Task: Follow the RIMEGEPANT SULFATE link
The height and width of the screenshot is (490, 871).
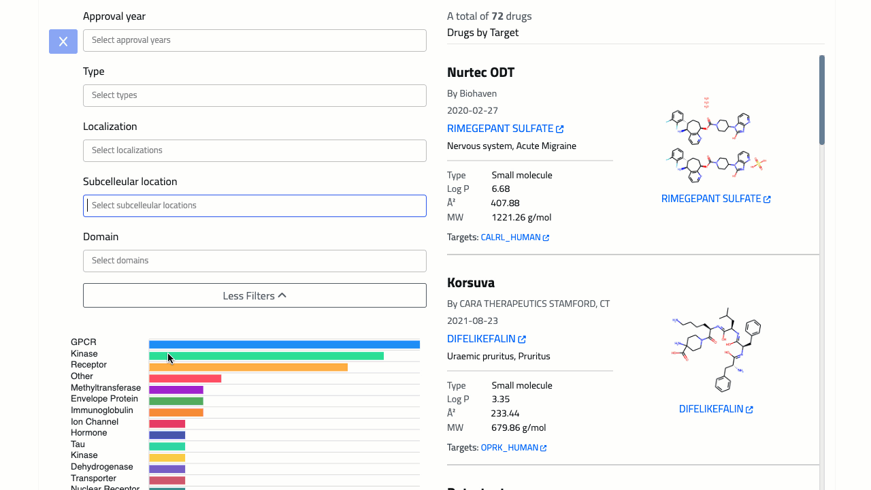Action: click(x=501, y=128)
